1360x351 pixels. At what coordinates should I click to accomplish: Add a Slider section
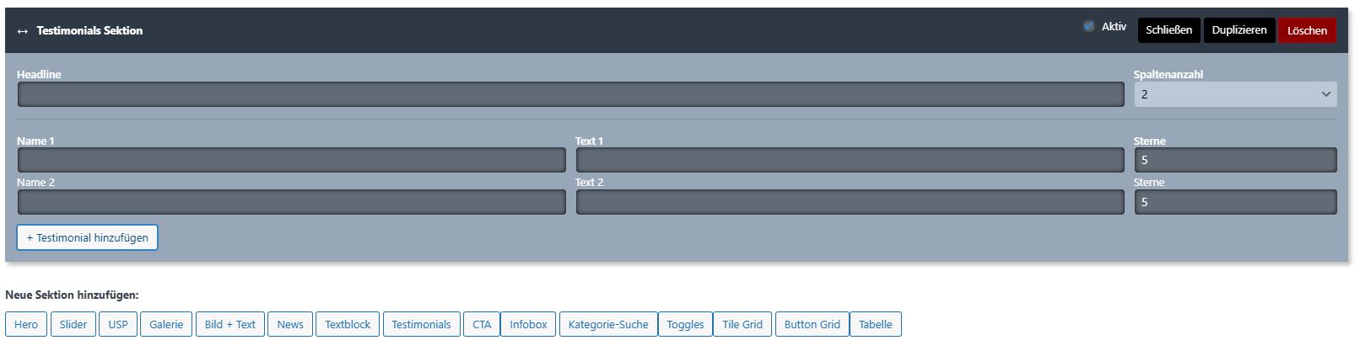[x=73, y=324]
